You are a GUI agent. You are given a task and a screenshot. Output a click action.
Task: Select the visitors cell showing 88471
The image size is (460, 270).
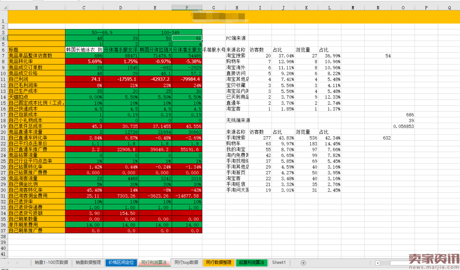point(121,56)
